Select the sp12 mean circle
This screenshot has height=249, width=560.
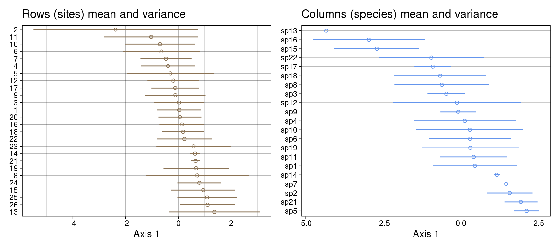coord(457,103)
